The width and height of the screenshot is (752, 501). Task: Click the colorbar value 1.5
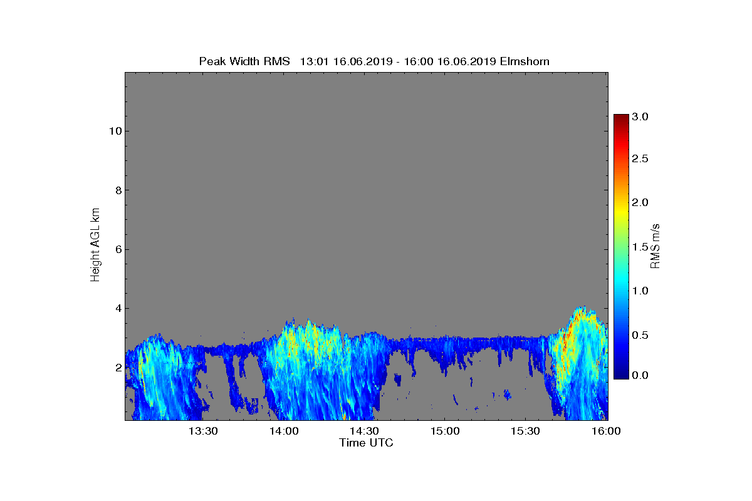[640, 247]
